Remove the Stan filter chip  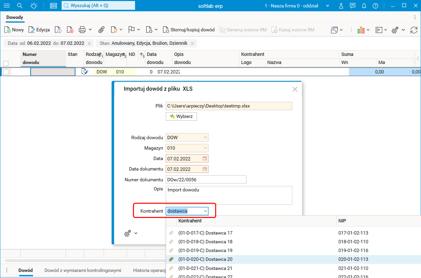192,43
